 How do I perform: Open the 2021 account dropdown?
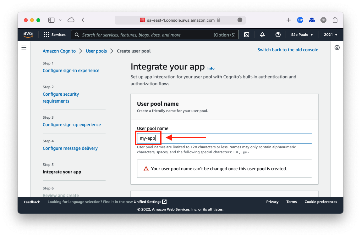tap(331, 35)
